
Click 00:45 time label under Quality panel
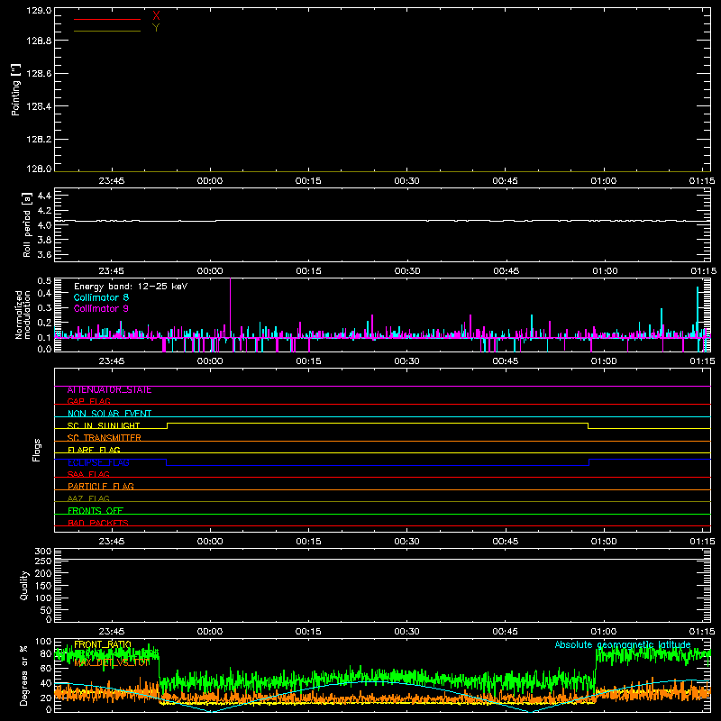[506, 632]
